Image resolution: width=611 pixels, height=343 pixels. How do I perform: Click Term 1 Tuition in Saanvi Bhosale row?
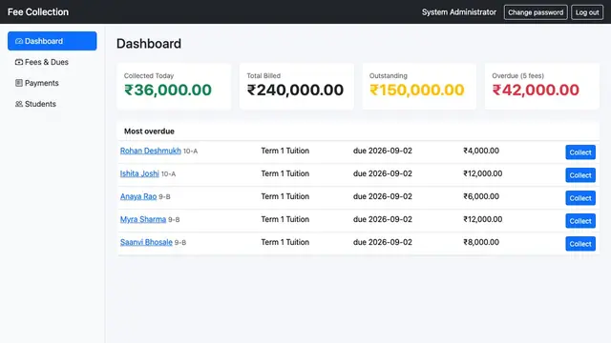click(284, 242)
